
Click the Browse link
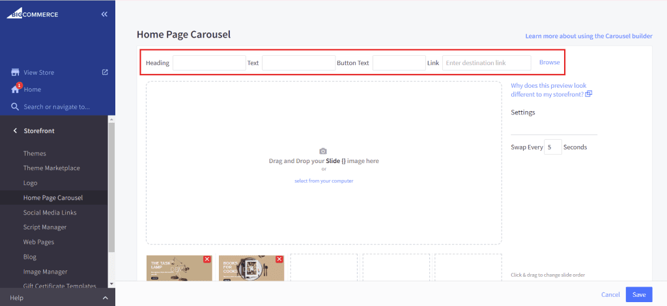coord(550,62)
